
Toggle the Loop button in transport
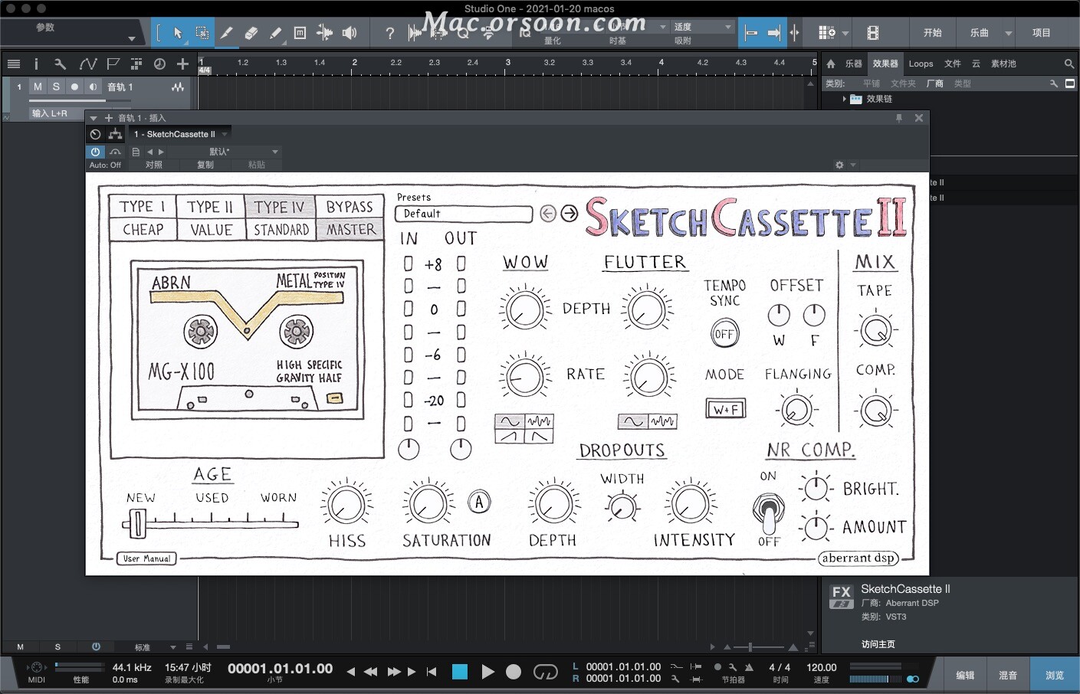(x=545, y=673)
